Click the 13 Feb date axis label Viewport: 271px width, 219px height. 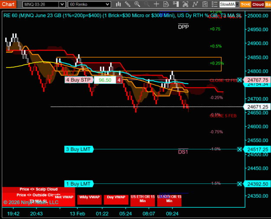(x=78, y=214)
